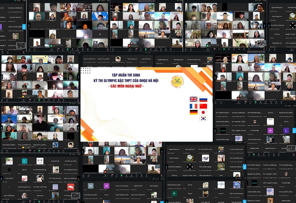The image size is (296, 203).
Task: Click the Japanese flag icon
Action: [203, 112]
